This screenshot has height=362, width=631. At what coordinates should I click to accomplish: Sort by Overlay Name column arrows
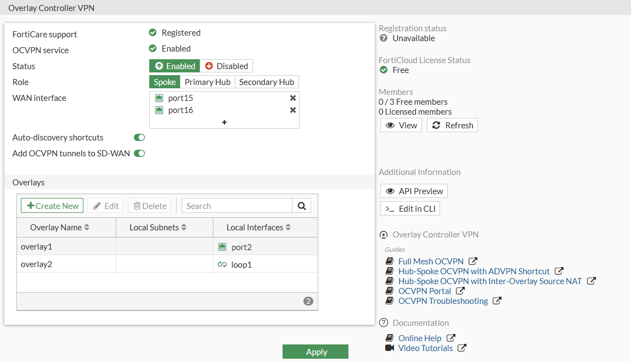pyautogui.click(x=87, y=228)
